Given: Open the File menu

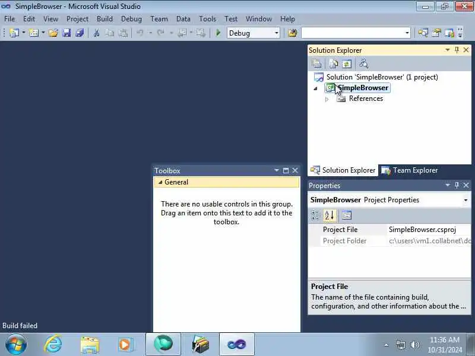Looking at the screenshot, I should 9,19.
